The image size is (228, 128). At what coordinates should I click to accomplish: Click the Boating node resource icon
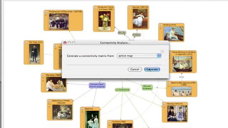161,26
